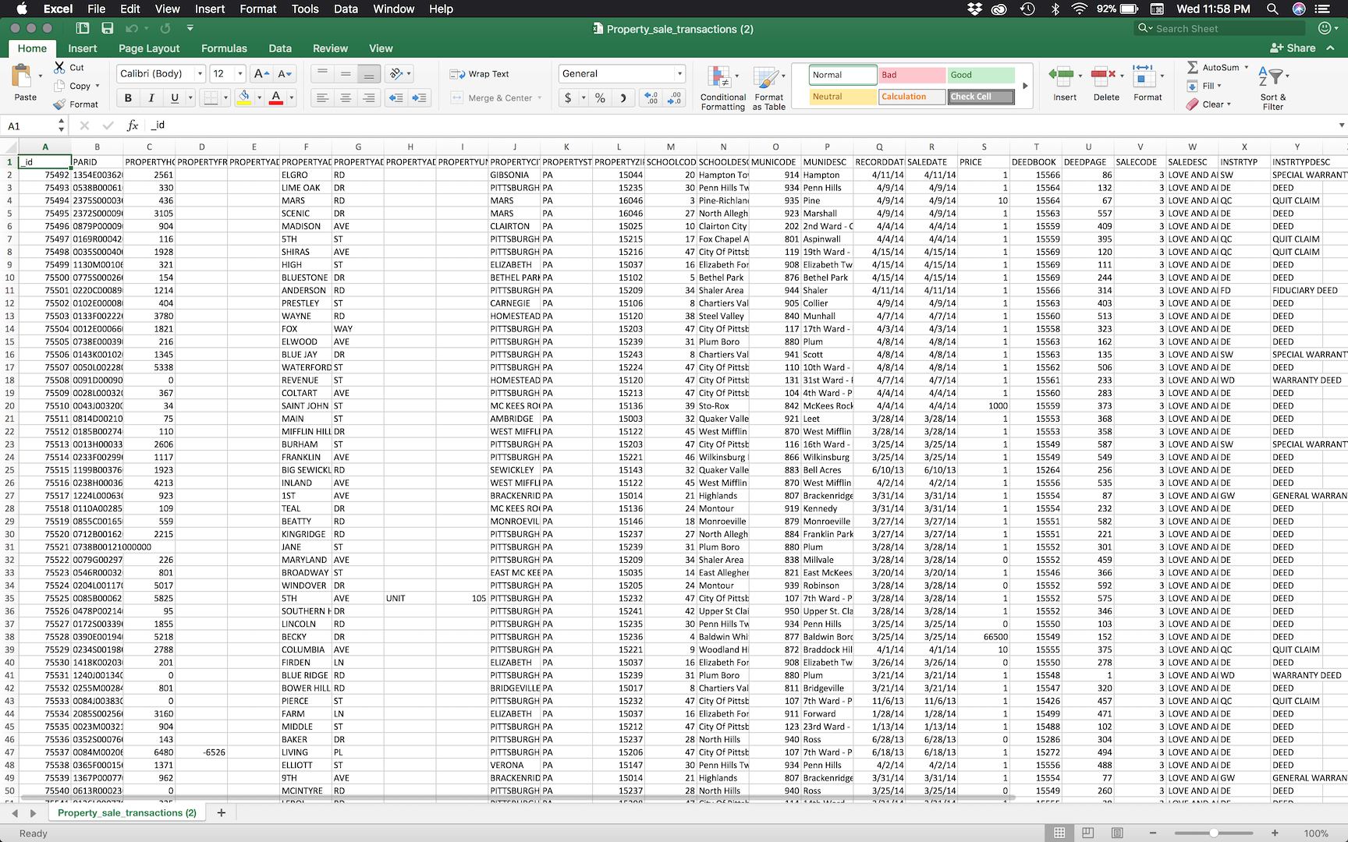Click the Format painter brush icon

60,104
